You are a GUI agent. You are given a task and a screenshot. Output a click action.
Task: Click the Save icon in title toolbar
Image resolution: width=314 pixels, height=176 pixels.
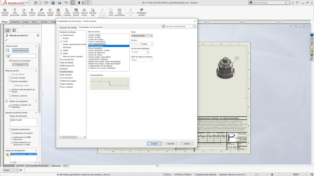[53, 3]
